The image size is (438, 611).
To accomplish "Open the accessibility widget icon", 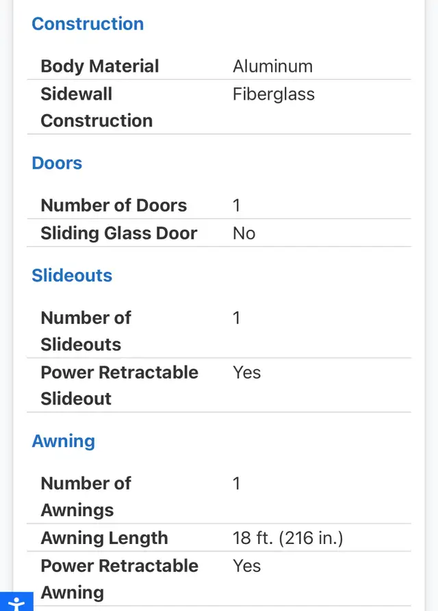I will tap(16, 601).
